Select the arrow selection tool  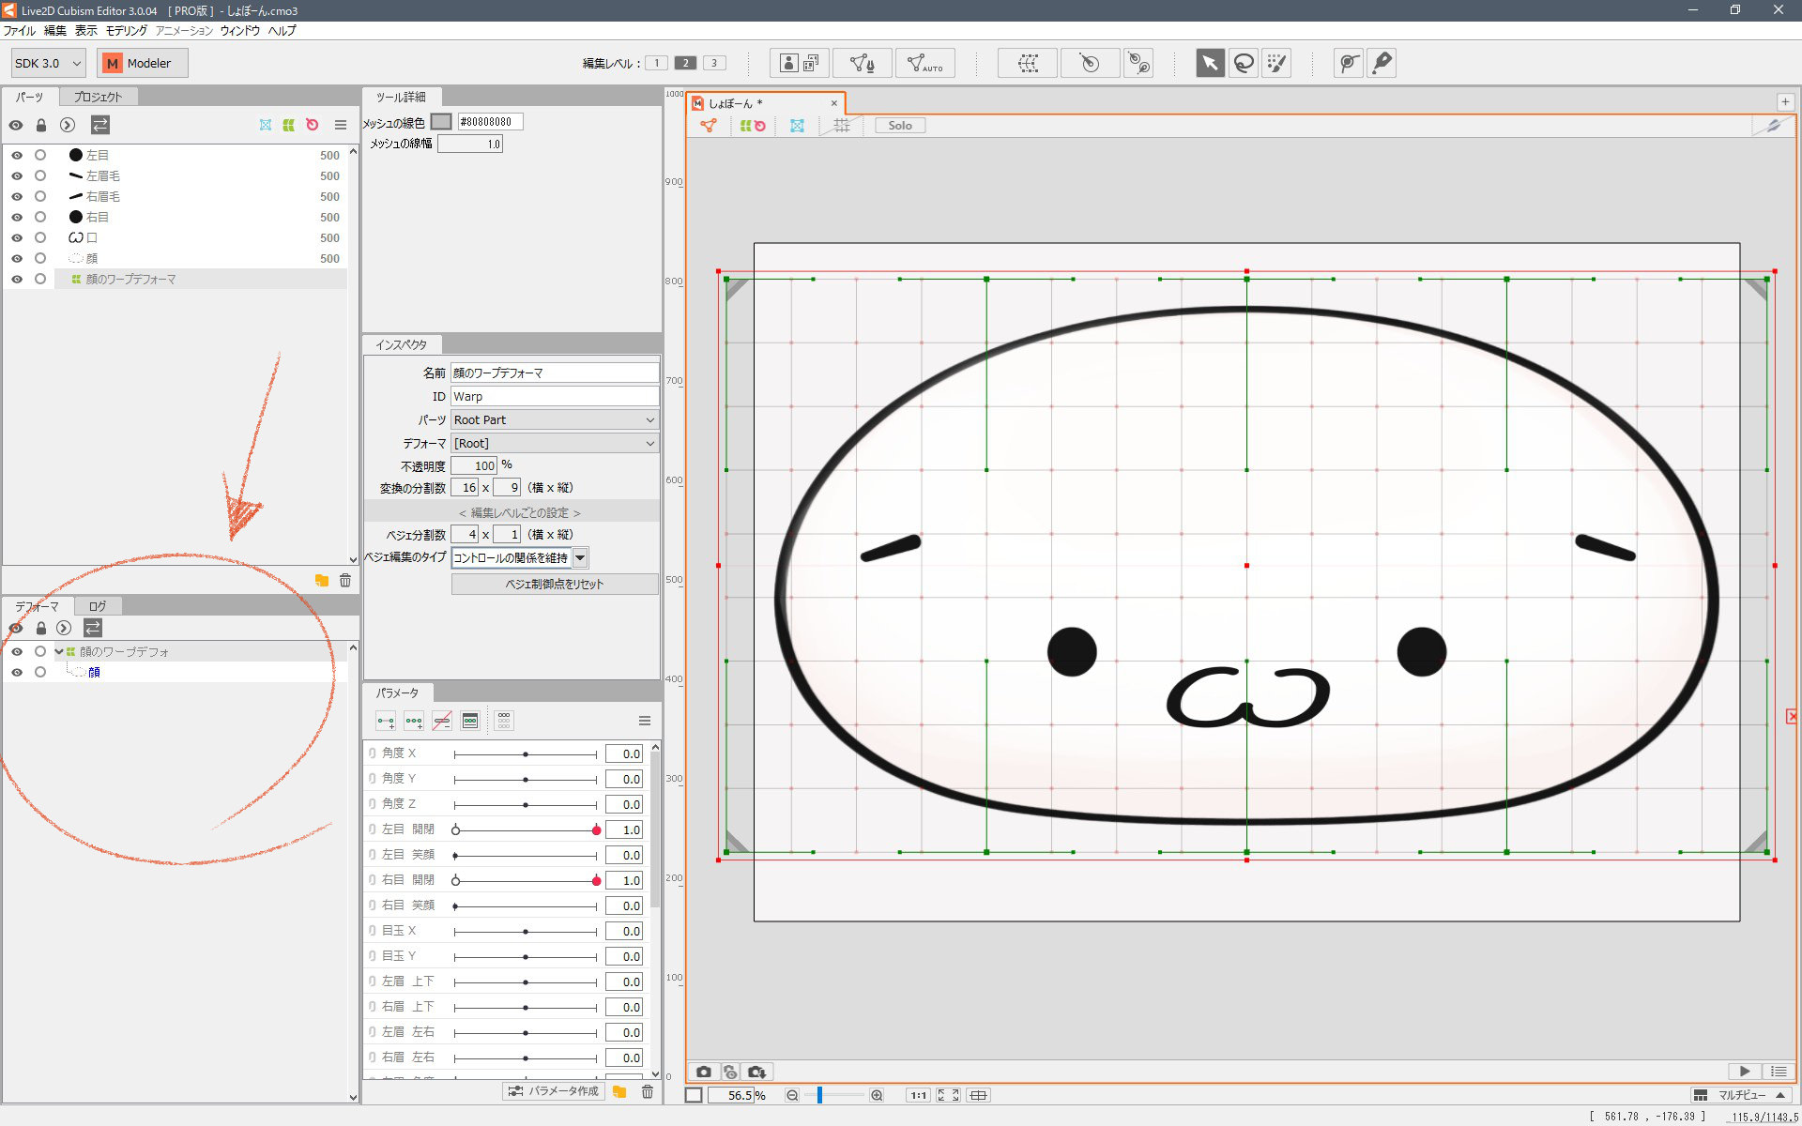[x=1210, y=63]
